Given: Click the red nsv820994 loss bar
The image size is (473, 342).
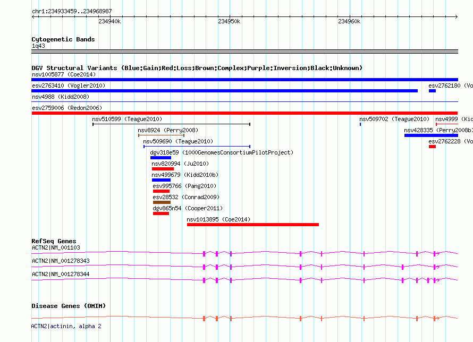Looking at the screenshot, I should (x=163, y=169).
